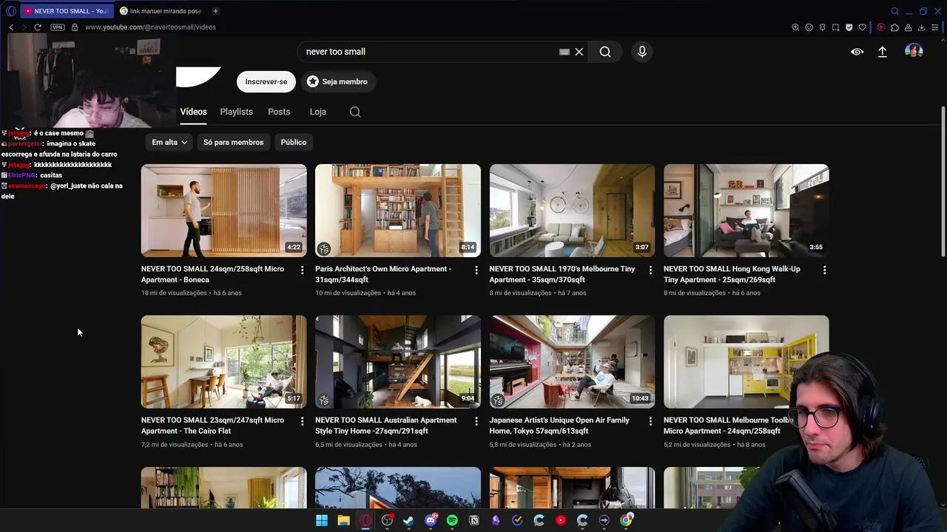Open options menu for 24sqm Boneca video
This screenshot has width=947, height=532.
pyautogui.click(x=302, y=270)
